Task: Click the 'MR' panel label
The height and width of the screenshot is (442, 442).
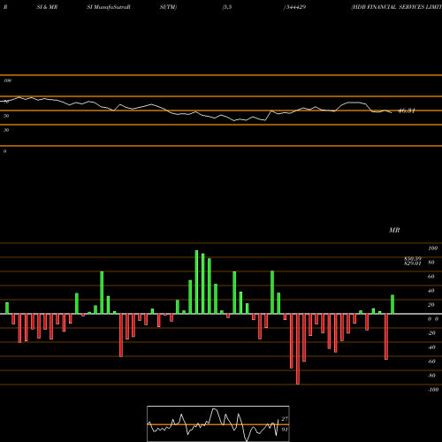Action: pos(394,230)
